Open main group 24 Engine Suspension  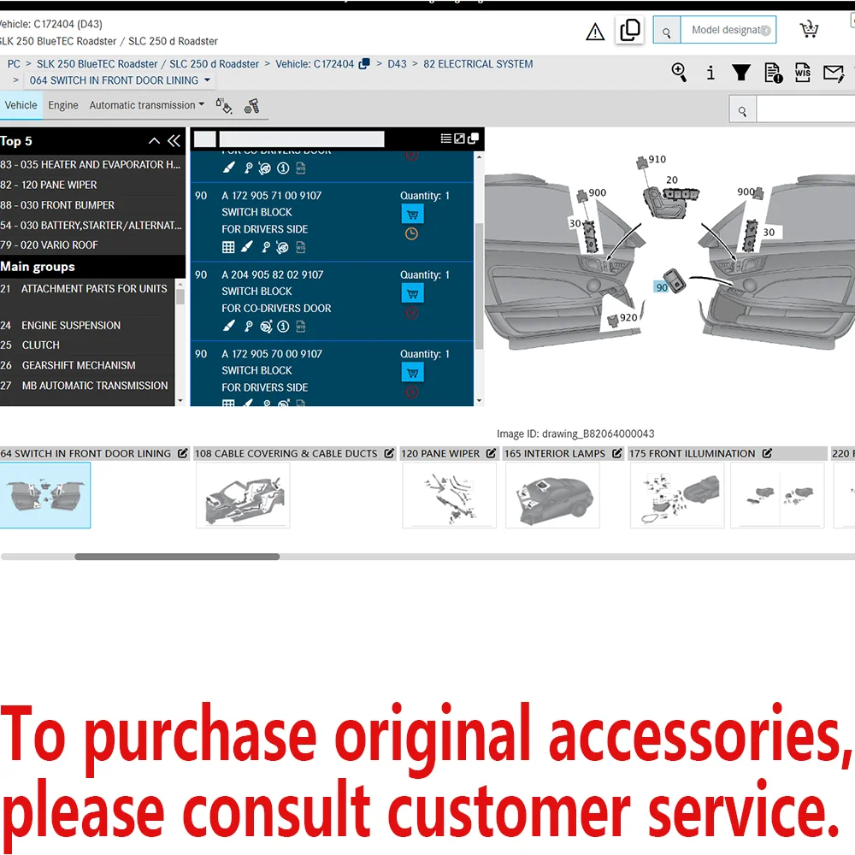click(71, 326)
